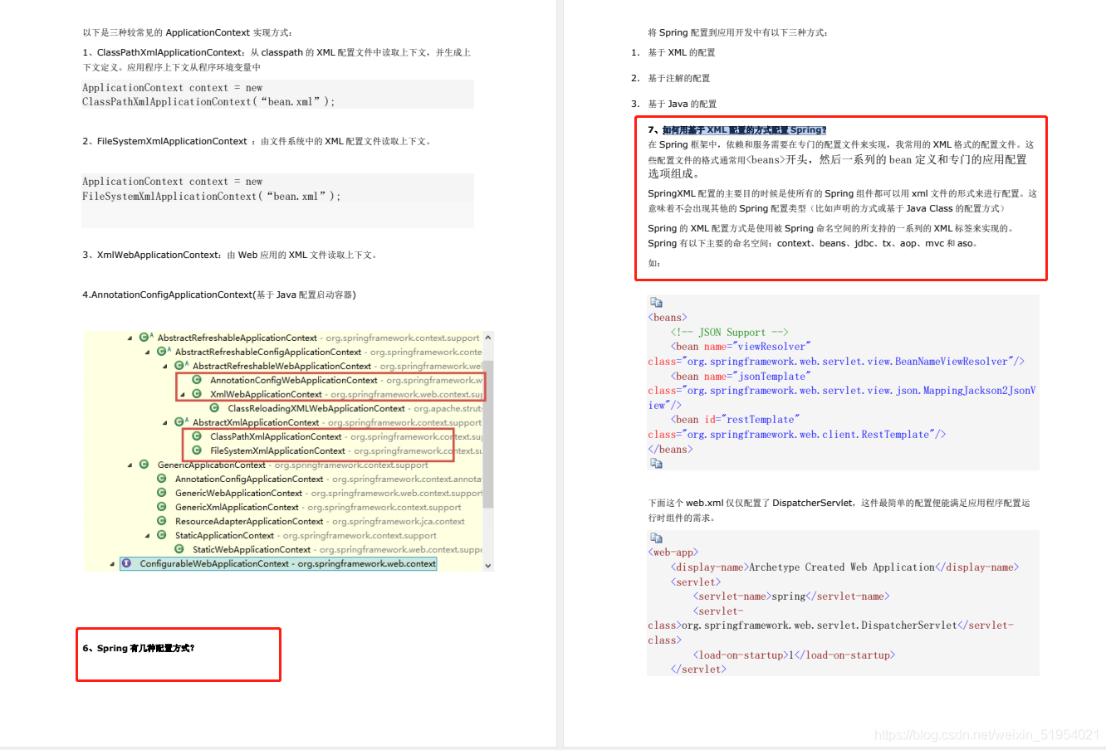Click the copy icon above the <beans> code
Viewport: 1106px width, 750px height.
coord(656,303)
